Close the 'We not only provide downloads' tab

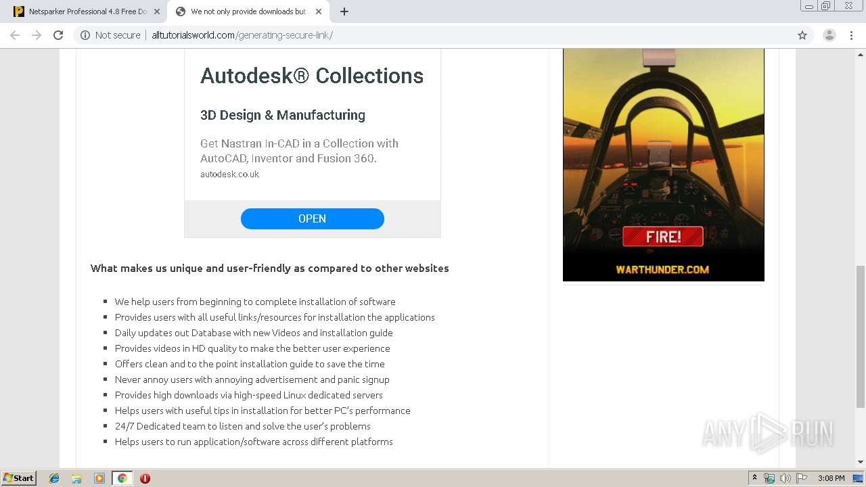click(319, 11)
